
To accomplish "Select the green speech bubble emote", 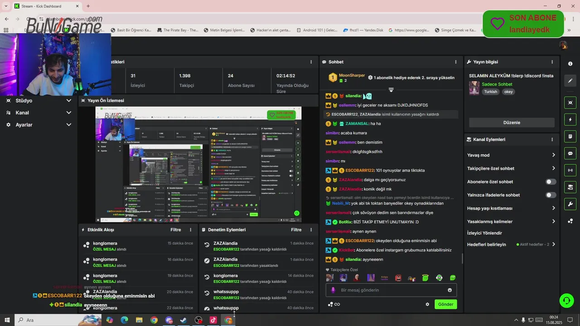I will pyautogui.click(x=453, y=278).
